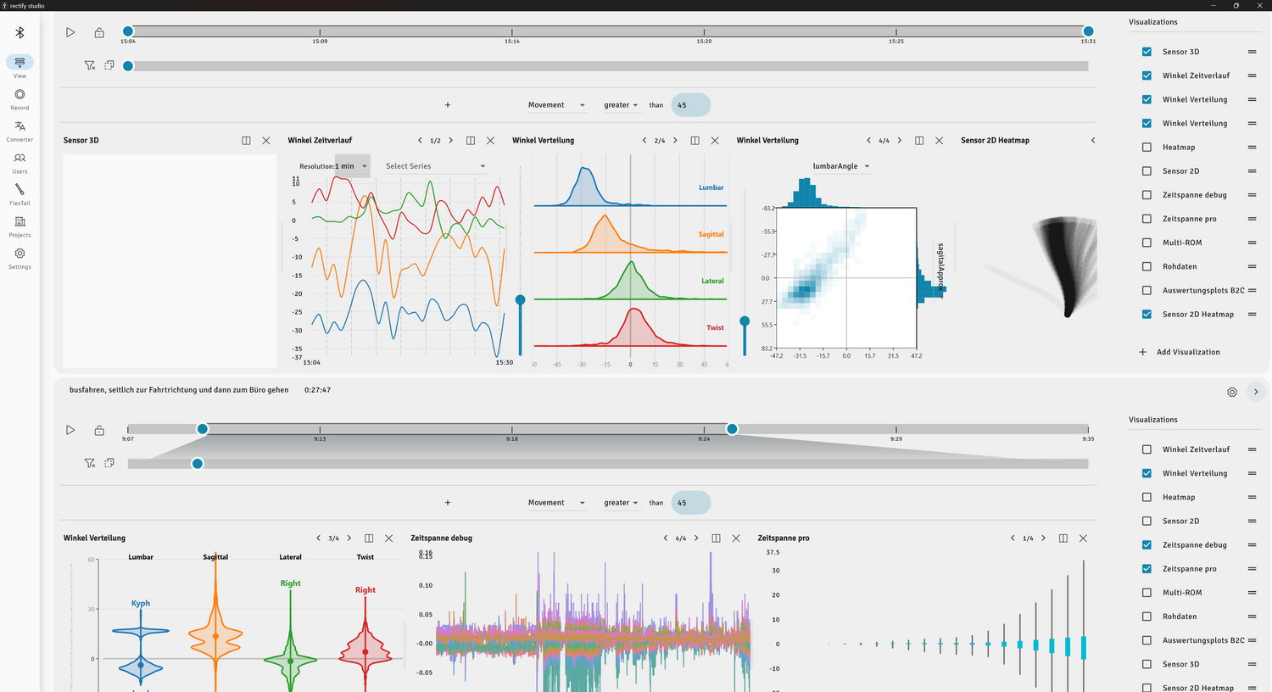The width and height of the screenshot is (1272, 692).
Task: Click the Add Visualization button
Action: tap(1180, 352)
